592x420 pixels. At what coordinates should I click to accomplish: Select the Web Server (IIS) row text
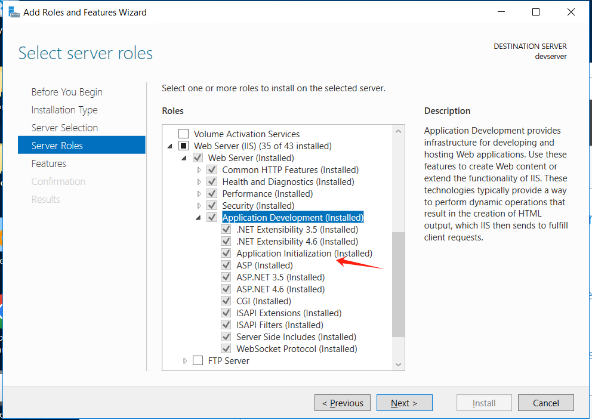(263, 146)
